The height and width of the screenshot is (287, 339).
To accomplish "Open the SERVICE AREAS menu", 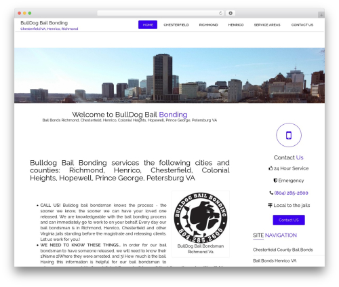I will [x=267, y=25].
